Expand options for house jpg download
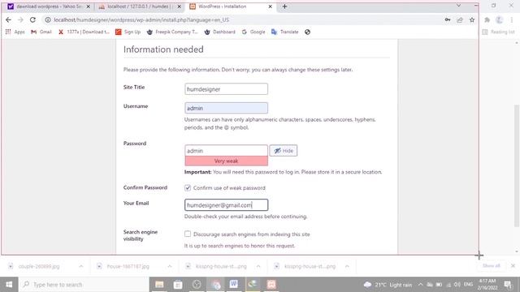520x292 pixels. (170, 266)
